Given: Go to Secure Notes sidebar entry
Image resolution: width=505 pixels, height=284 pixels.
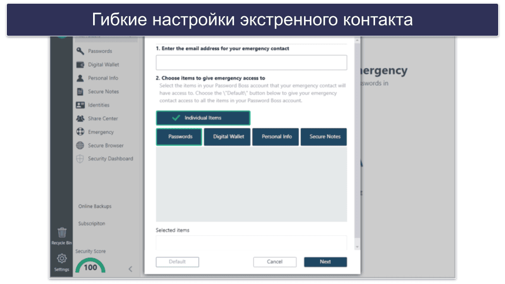Looking at the screenshot, I should coord(104,92).
